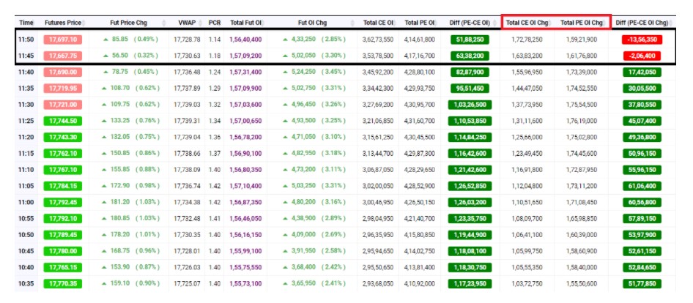Click the up arrow next to 4,33,250 OI change
The height and width of the screenshot is (303, 693).
(x=292, y=39)
